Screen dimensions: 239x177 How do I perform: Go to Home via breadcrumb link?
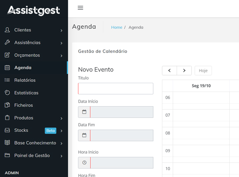(116, 27)
